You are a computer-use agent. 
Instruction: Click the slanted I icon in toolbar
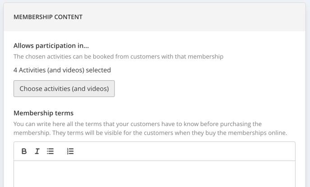click(37, 151)
